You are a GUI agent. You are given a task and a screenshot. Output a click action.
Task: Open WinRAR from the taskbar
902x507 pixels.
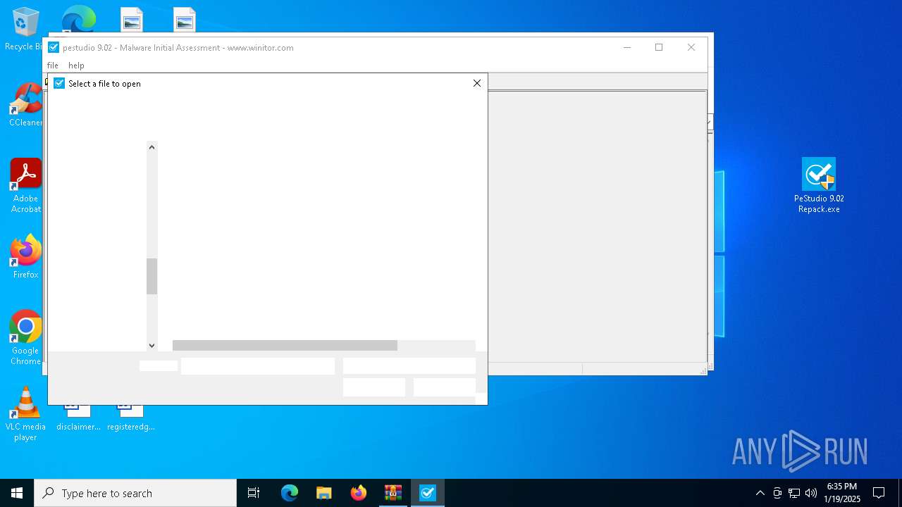(x=393, y=493)
